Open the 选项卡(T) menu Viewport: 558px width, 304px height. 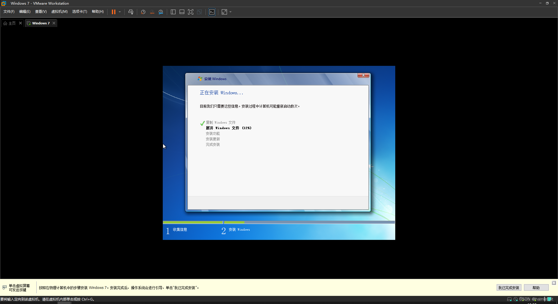tap(80, 12)
